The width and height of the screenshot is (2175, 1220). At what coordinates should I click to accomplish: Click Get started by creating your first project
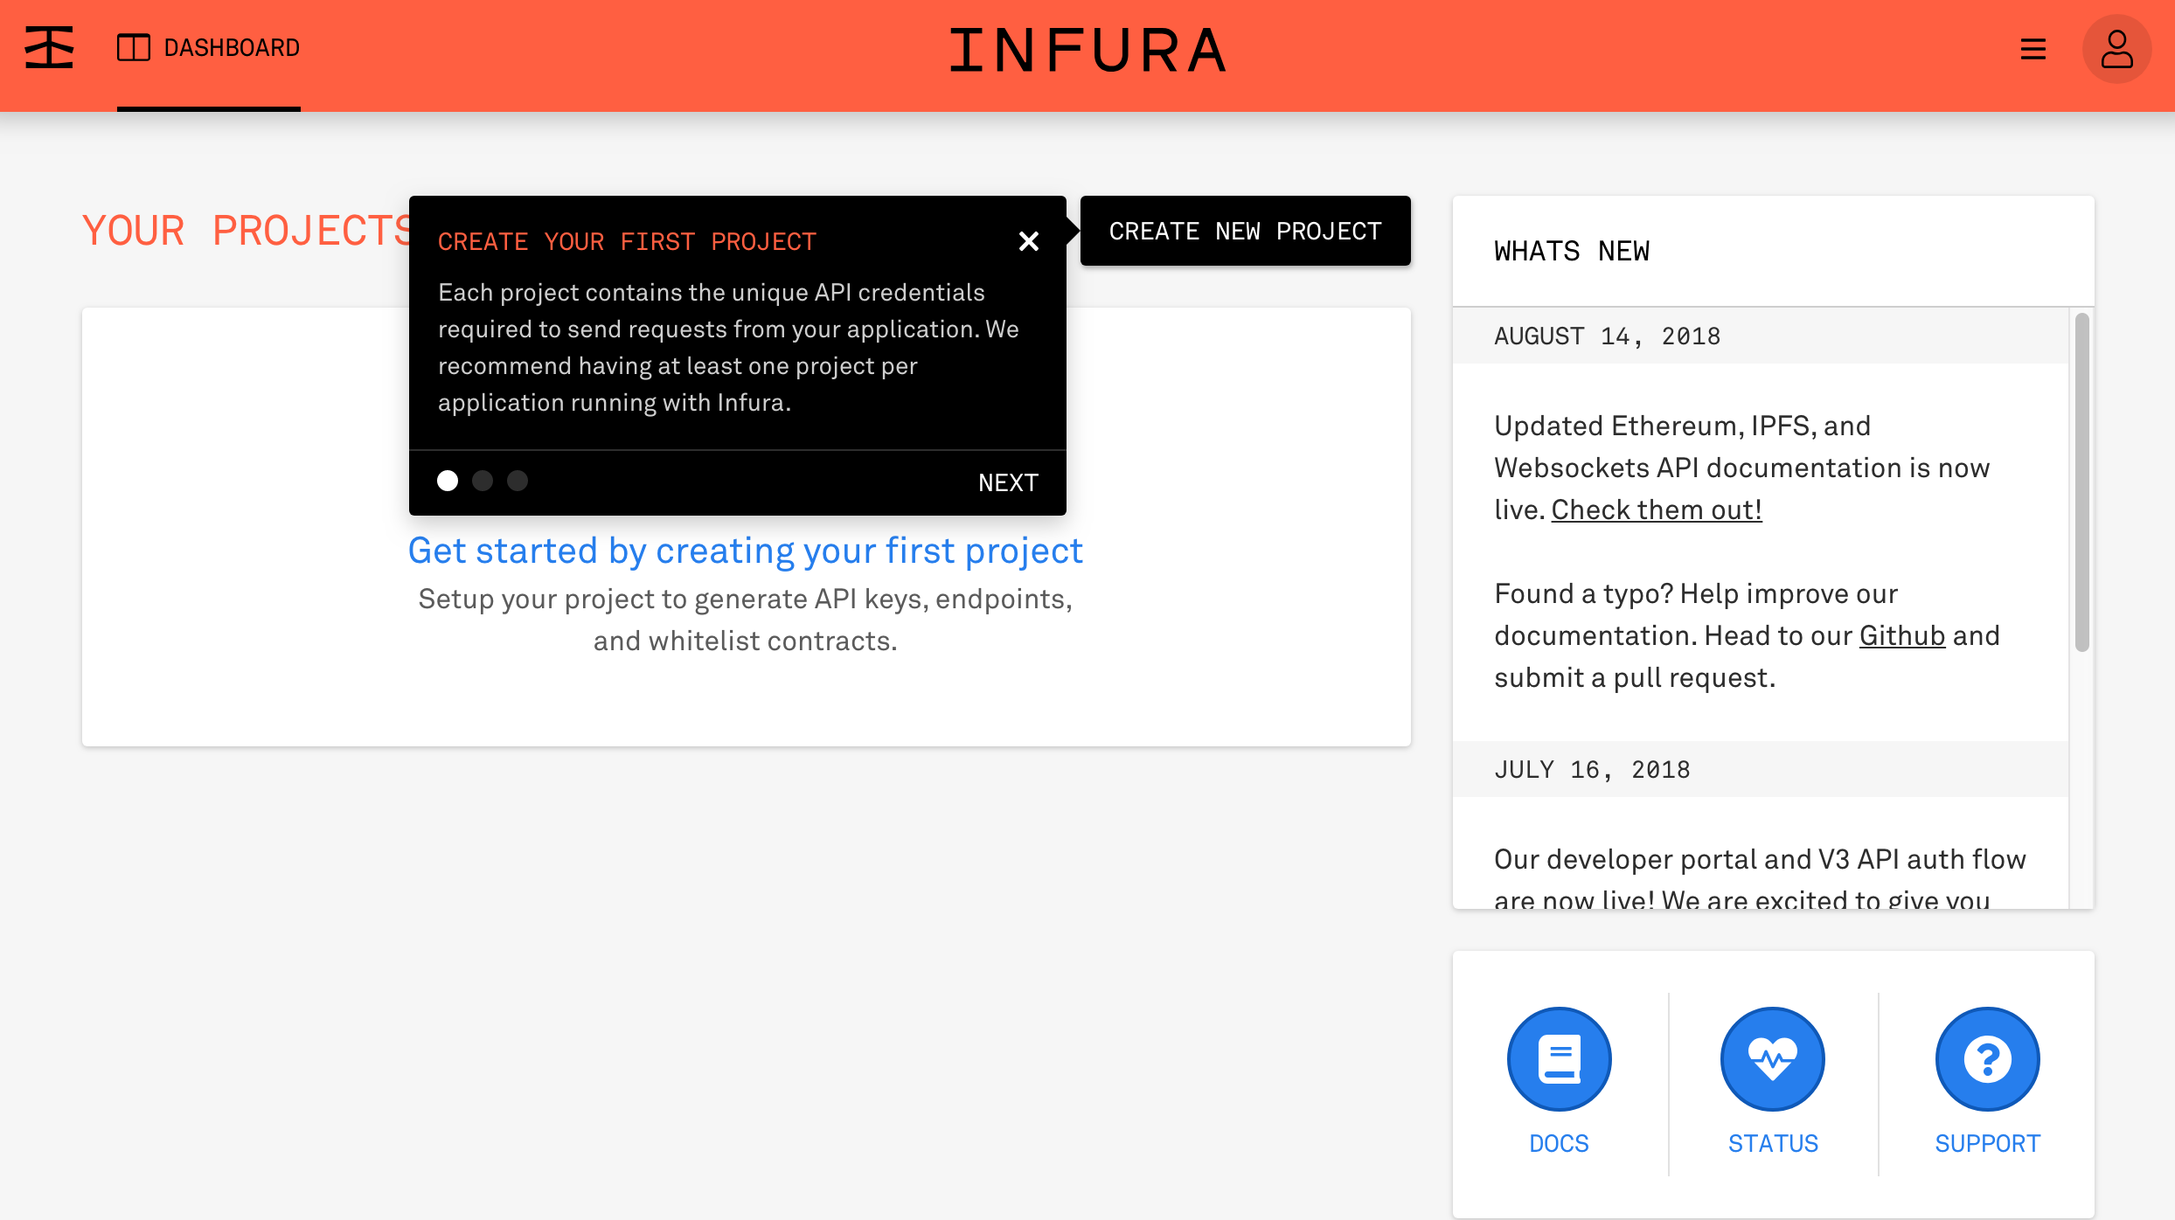click(745, 551)
